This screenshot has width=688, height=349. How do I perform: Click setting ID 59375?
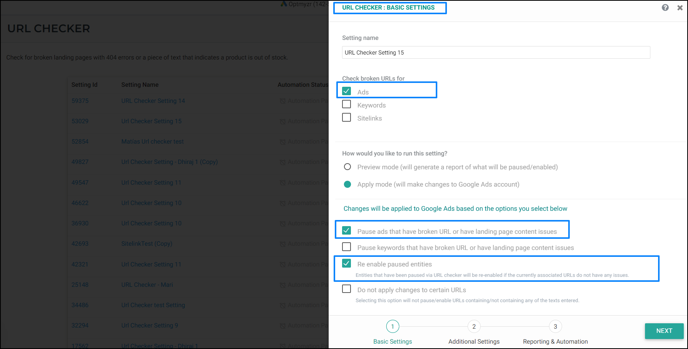coord(80,101)
